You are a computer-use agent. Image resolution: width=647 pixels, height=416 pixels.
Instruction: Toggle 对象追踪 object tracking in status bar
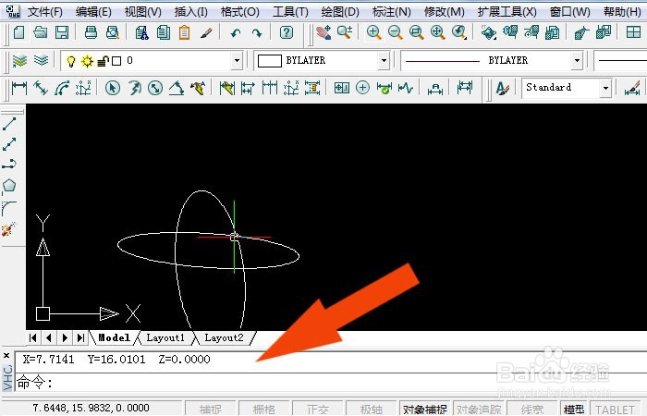point(479,409)
